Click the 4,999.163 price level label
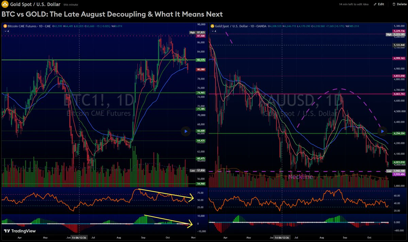This screenshot has height=242, width=408. click(x=398, y=58)
